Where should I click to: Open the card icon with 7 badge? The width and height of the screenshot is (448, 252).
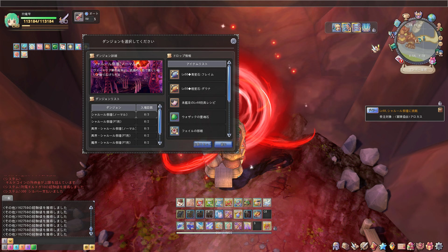pos(399,59)
